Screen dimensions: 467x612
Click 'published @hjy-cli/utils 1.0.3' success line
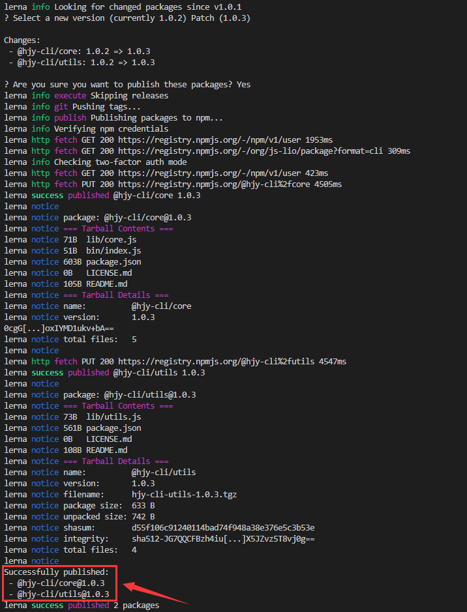[136, 372]
